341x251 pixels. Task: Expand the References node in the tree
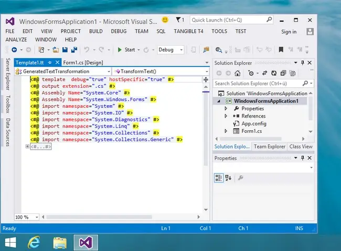point(226,116)
